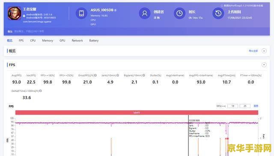The image size is (274, 156).
Task: Click the creator user icon
Action: click(145, 13)
